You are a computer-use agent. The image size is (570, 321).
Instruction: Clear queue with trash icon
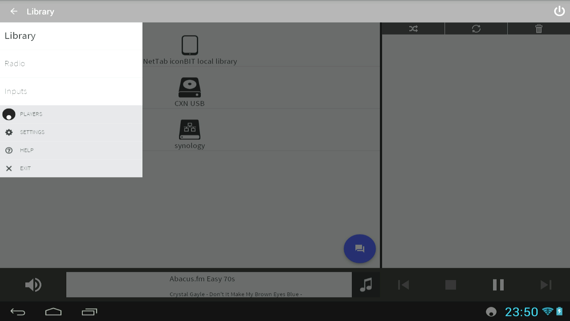tap(539, 29)
